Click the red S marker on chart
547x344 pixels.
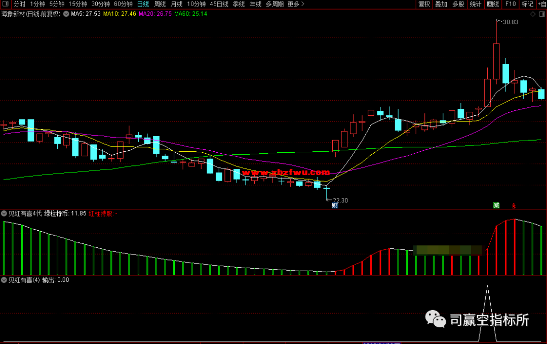coord(514,206)
